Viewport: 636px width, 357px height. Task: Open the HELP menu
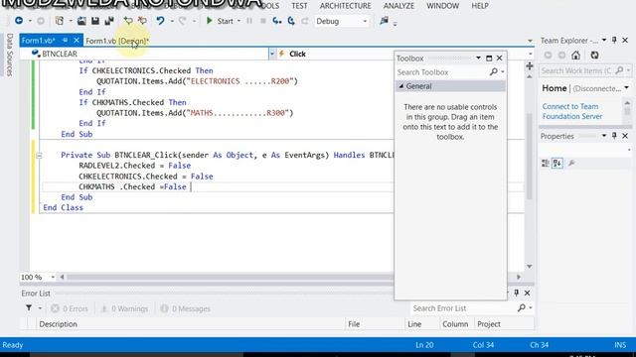(x=480, y=6)
